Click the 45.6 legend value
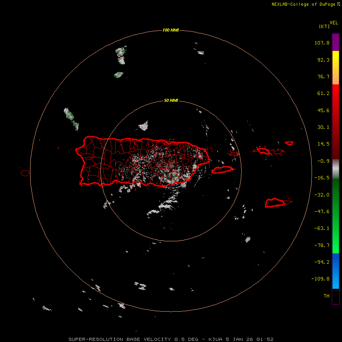The height and width of the screenshot is (342, 342). (x=323, y=110)
